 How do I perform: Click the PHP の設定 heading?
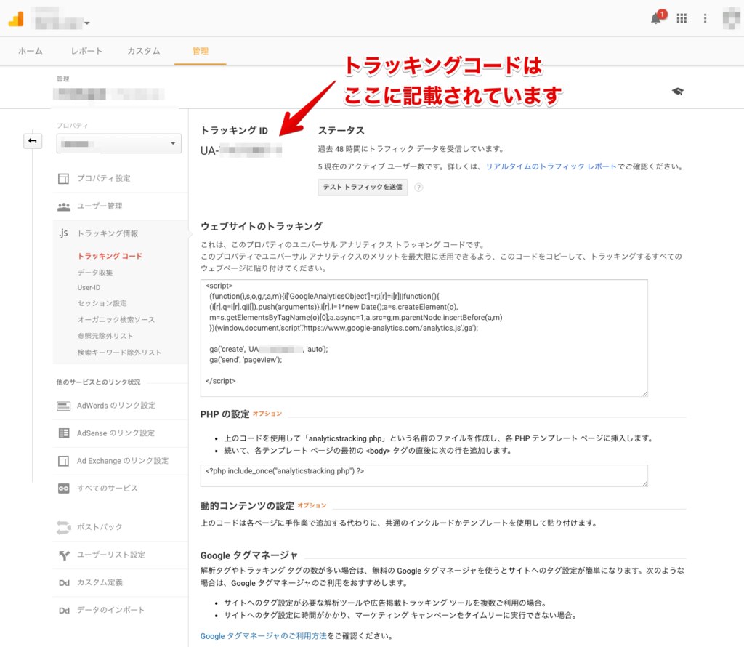225,414
